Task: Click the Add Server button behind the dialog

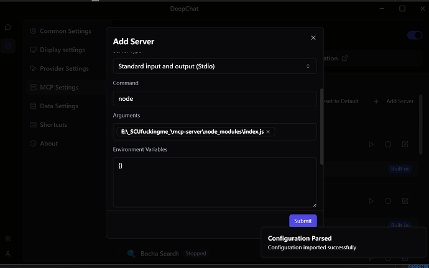Action: click(395, 101)
